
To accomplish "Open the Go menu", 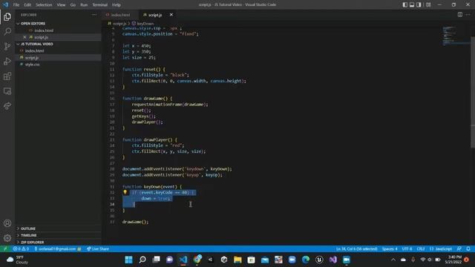I will [73, 5].
